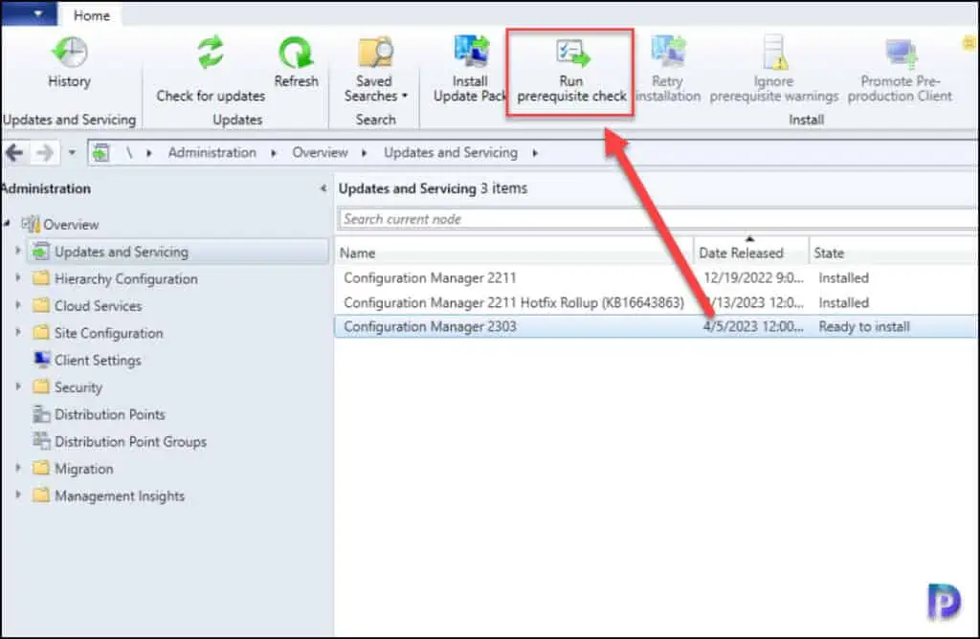Open Saved Searches dropdown
Screen dimensions: 980x639
[375, 69]
